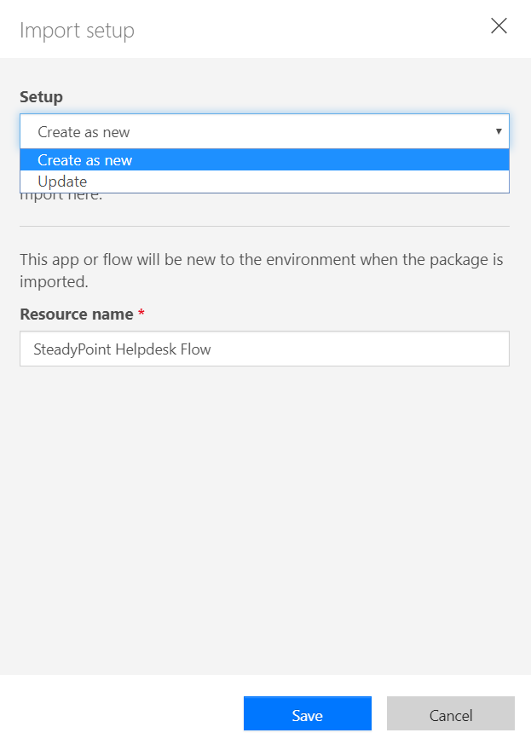Close the Import setup panel
Screen dimensions: 531x750
click(499, 26)
